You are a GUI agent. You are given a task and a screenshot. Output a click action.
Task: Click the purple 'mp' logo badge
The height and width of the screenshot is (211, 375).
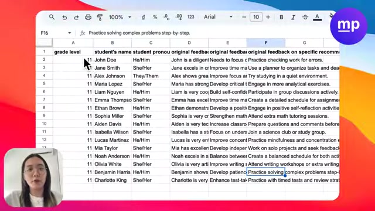[x=349, y=26]
